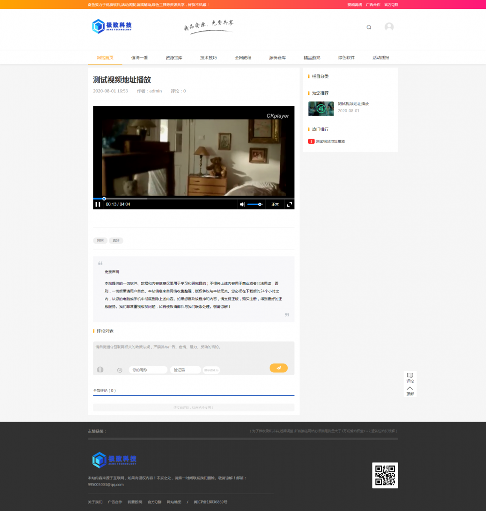Open the 正常 playback speed selector

275,204
